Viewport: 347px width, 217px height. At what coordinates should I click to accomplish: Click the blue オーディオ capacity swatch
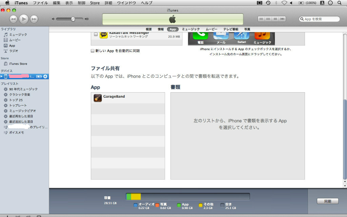[136, 205]
